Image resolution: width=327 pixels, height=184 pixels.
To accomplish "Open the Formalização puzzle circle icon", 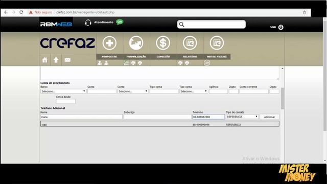I will tap(136, 43).
